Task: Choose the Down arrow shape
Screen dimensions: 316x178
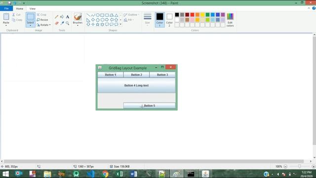Action: pos(88,24)
